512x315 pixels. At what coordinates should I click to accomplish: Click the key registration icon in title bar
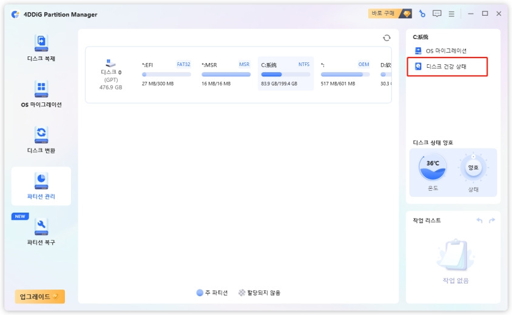point(422,13)
